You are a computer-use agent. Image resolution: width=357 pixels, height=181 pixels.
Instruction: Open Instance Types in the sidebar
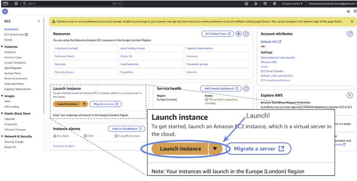[13, 57]
